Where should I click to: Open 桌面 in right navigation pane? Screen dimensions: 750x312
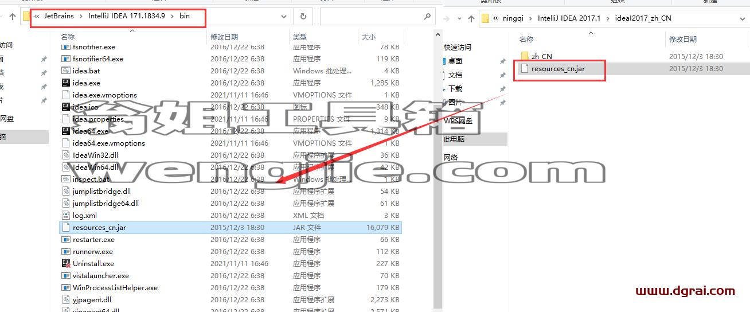455,61
